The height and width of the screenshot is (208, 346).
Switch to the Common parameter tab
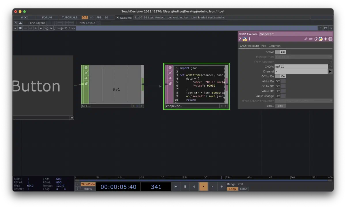274,46
